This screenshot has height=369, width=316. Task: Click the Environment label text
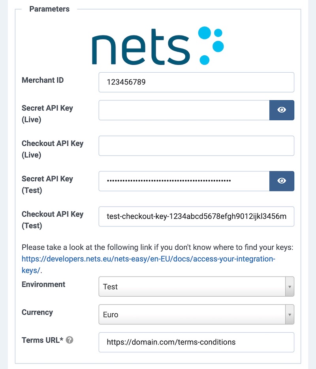[x=43, y=284]
